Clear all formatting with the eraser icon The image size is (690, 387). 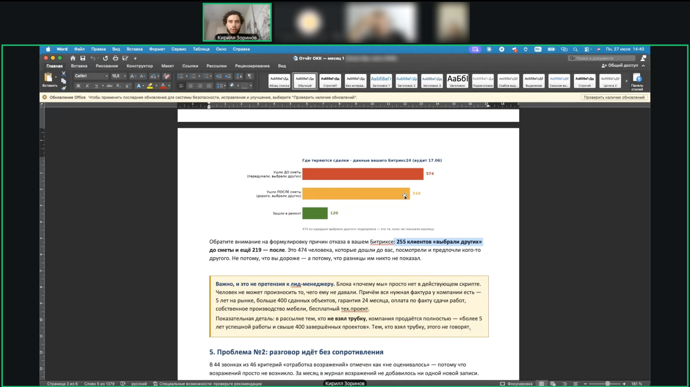click(x=166, y=76)
